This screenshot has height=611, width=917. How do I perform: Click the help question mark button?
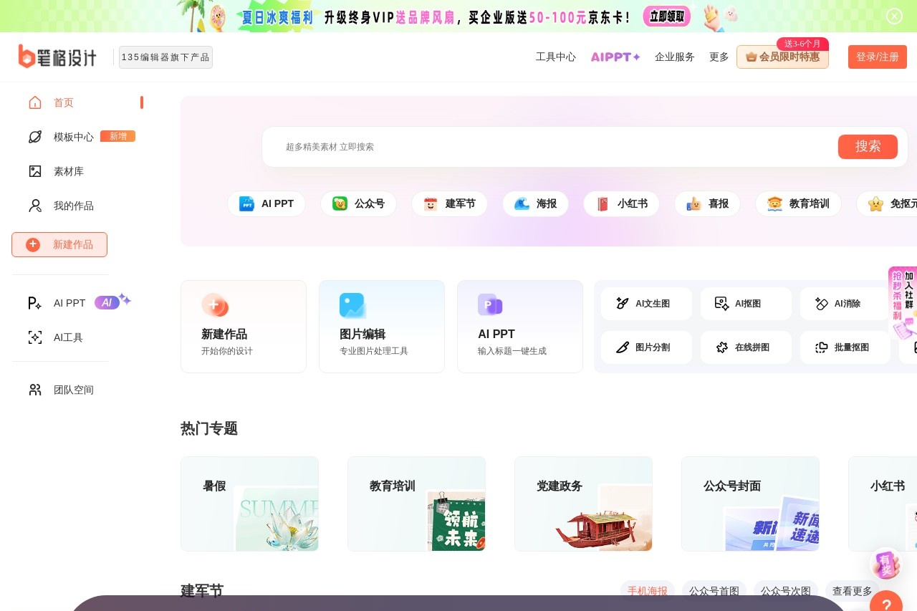click(886, 602)
